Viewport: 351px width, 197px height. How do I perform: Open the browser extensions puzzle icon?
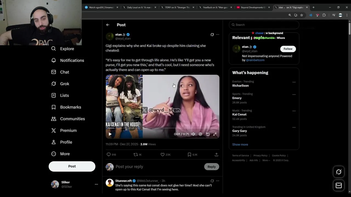(x=324, y=15)
